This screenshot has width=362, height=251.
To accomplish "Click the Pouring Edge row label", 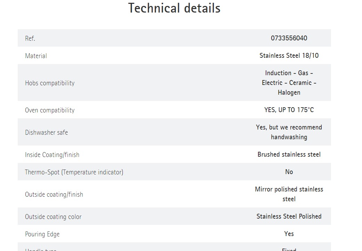I will (42, 234).
